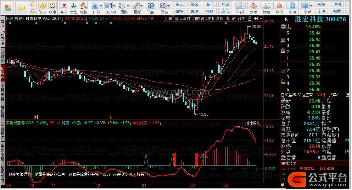Viewport: 352px width, 190px height.
Task: Switch to the 自选股 sidebar tab
Action: tap(3, 112)
